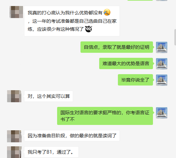Click blurred avatar next to '我只考了B1，通过了。'
Screen dimensions: 176x158
(x=14, y=152)
